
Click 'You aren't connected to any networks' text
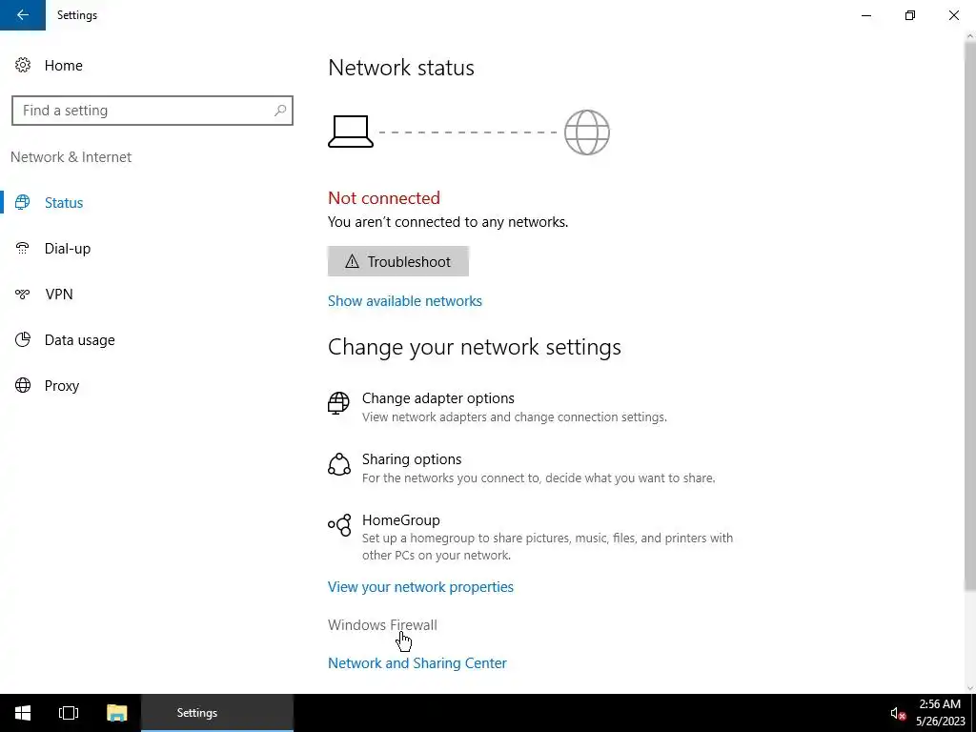[x=448, y=222]
